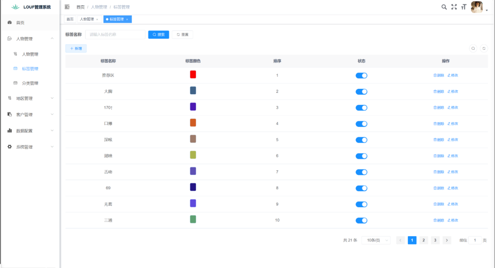Screen dimensions: 495x268
Task: Click the blue 搜索 button
Action: (x=159, y=34)
